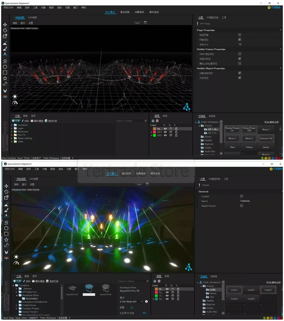Choose the circle shape tool in Demo Fountains window
284x321 pixels.
click(x=5, y=67)
